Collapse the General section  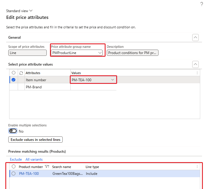point(195,38)
